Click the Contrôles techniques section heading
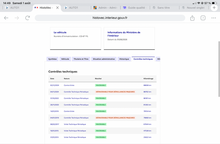 point(63,72)
